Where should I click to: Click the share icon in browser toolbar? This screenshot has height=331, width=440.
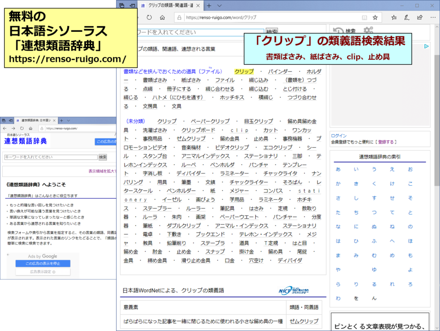(x=420, y=18)
